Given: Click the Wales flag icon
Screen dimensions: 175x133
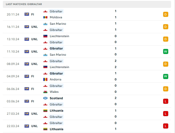Looking at the screenshot, I should [x=45, y=92].
